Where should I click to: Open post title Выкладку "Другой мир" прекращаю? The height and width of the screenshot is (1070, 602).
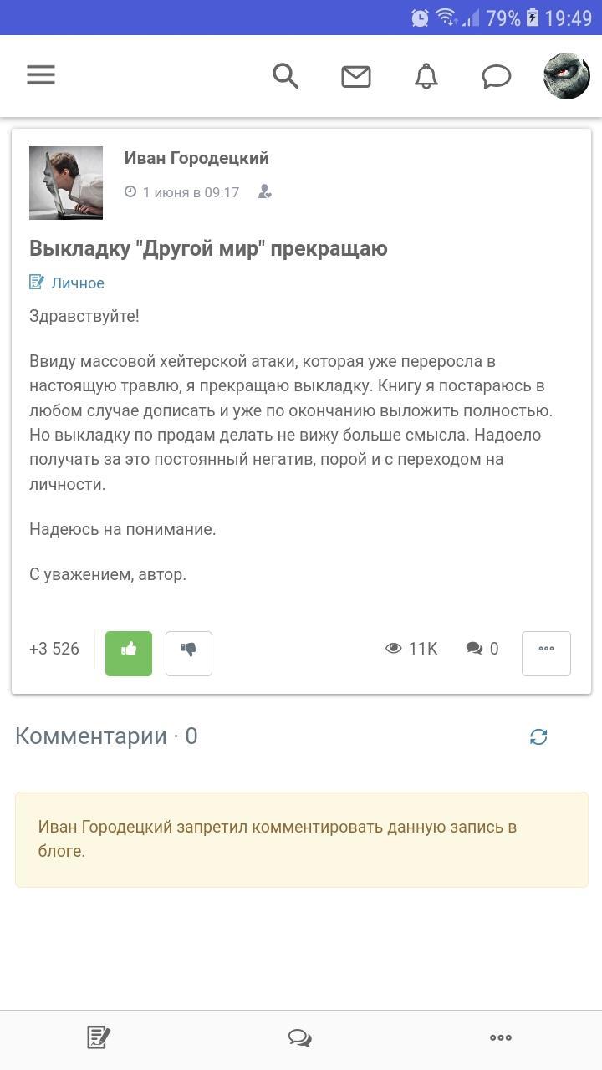208,248
